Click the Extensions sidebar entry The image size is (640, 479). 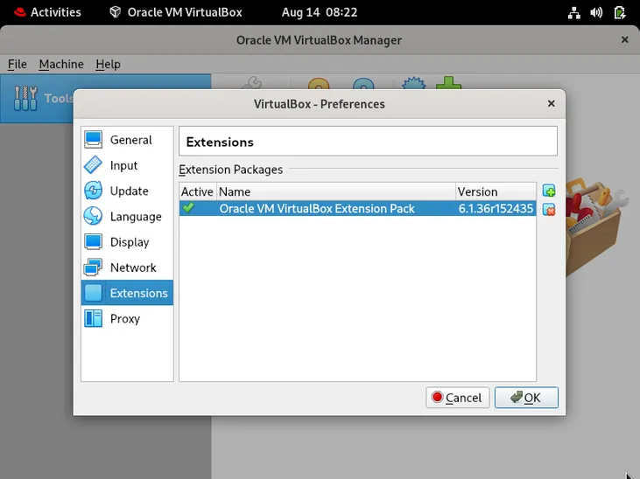[137, 294]
